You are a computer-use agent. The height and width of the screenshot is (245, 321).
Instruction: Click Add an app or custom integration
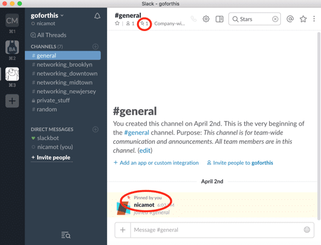pos(156,163)
